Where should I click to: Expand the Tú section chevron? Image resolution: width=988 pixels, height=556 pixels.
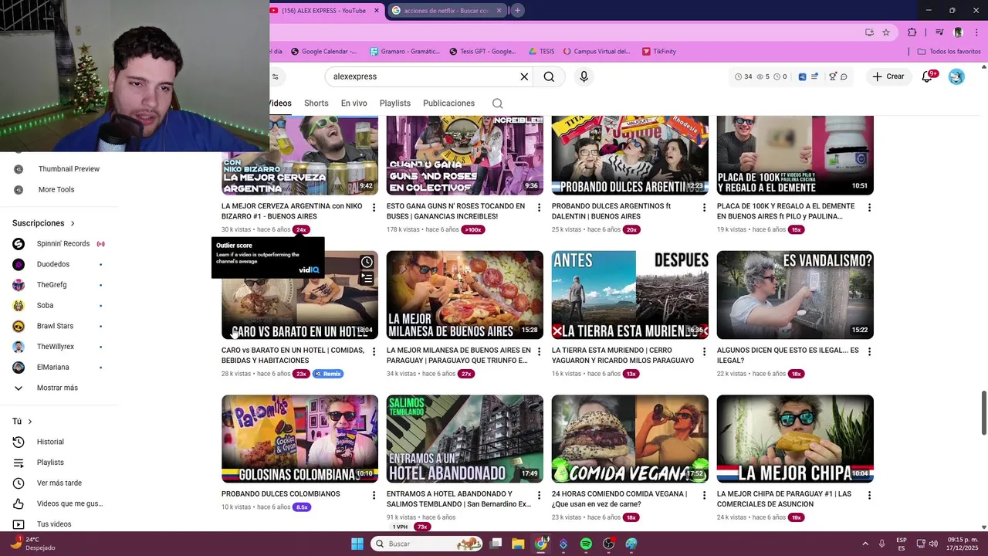30,422
